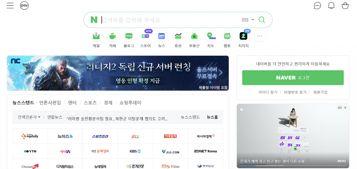Open KBS press logo
Image resolution: width=357 pixels, height=169 pixels.
pos(135,151)
